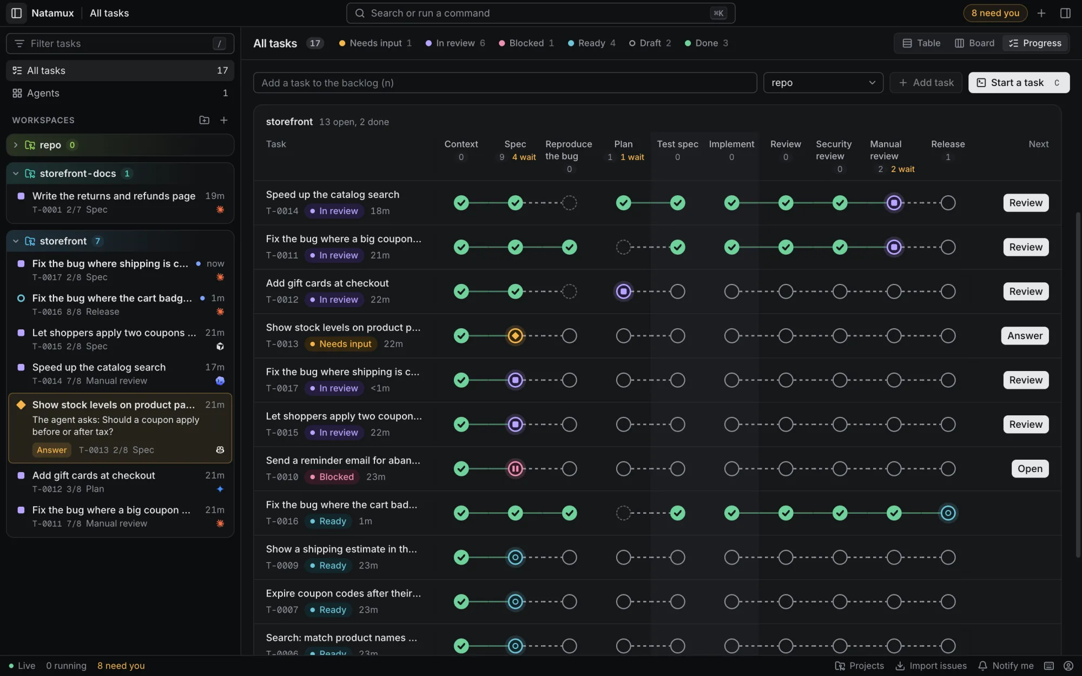
Task: Collapse the storefront workspace
Action: click(16, 241)
